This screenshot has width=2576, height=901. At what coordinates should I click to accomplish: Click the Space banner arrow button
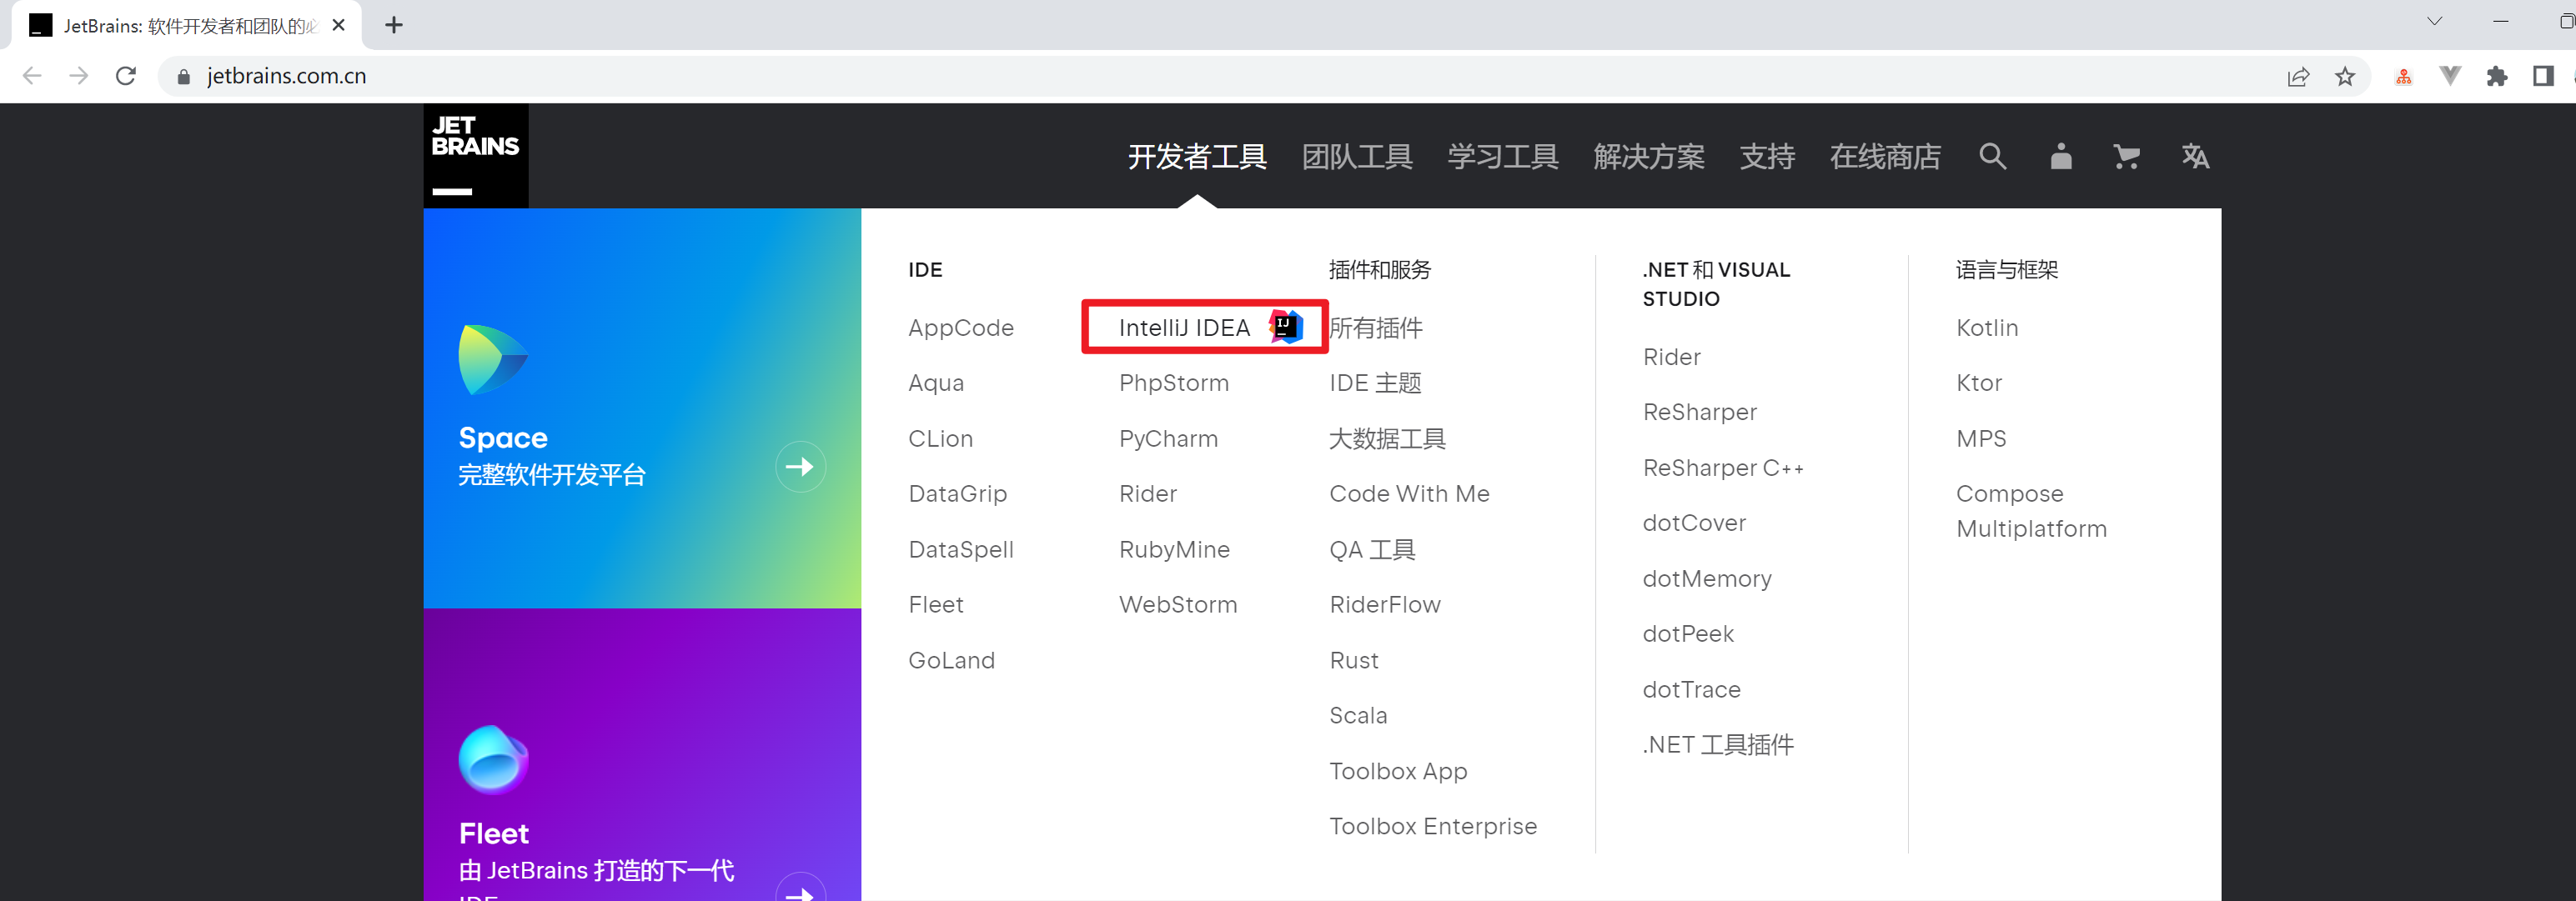(800, 466)
